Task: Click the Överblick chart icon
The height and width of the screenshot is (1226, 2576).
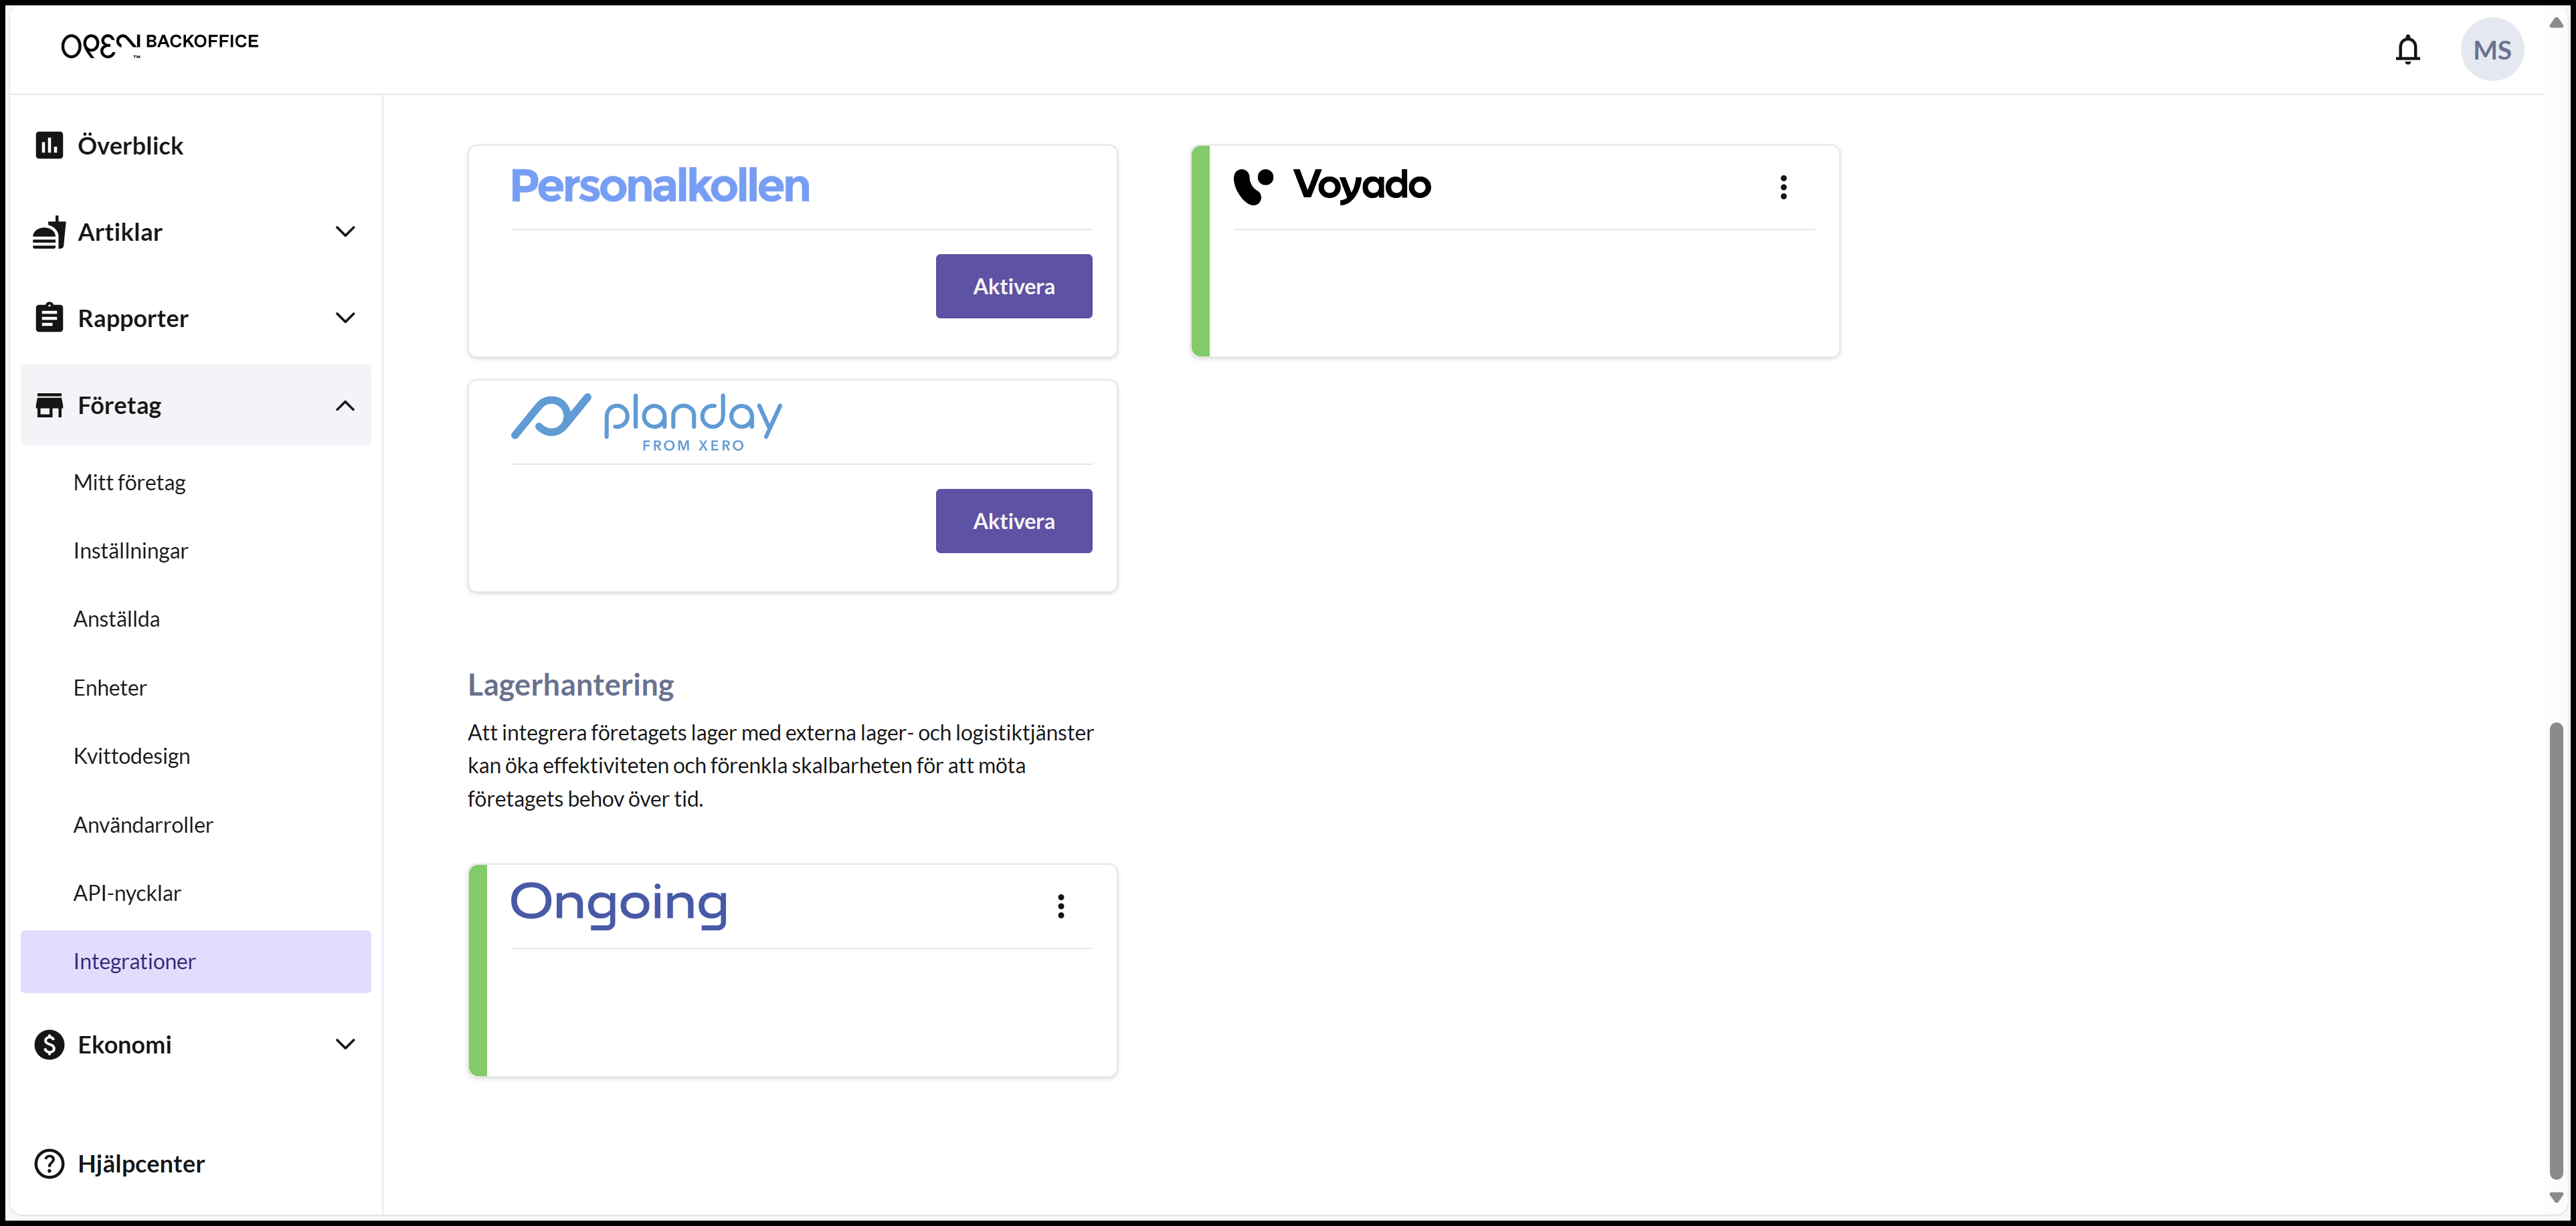Action: click(x=49, y=145)
